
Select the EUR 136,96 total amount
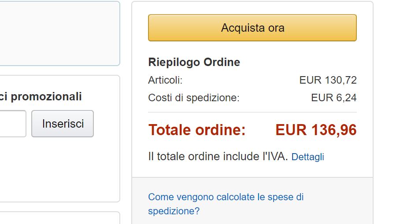tap(316, 130)
